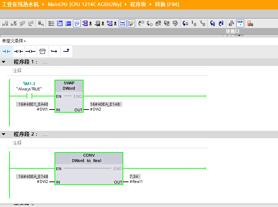The width and height of the screenshot is (278, 207).
Task: Insert a normally closed contact
Action: (x=18, y=51)
